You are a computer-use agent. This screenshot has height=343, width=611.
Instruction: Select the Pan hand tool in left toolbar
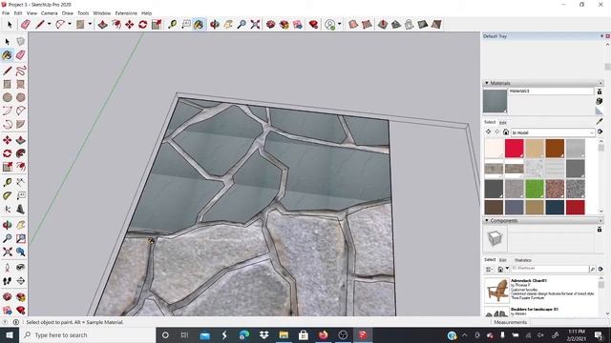[x=21, y=225]
